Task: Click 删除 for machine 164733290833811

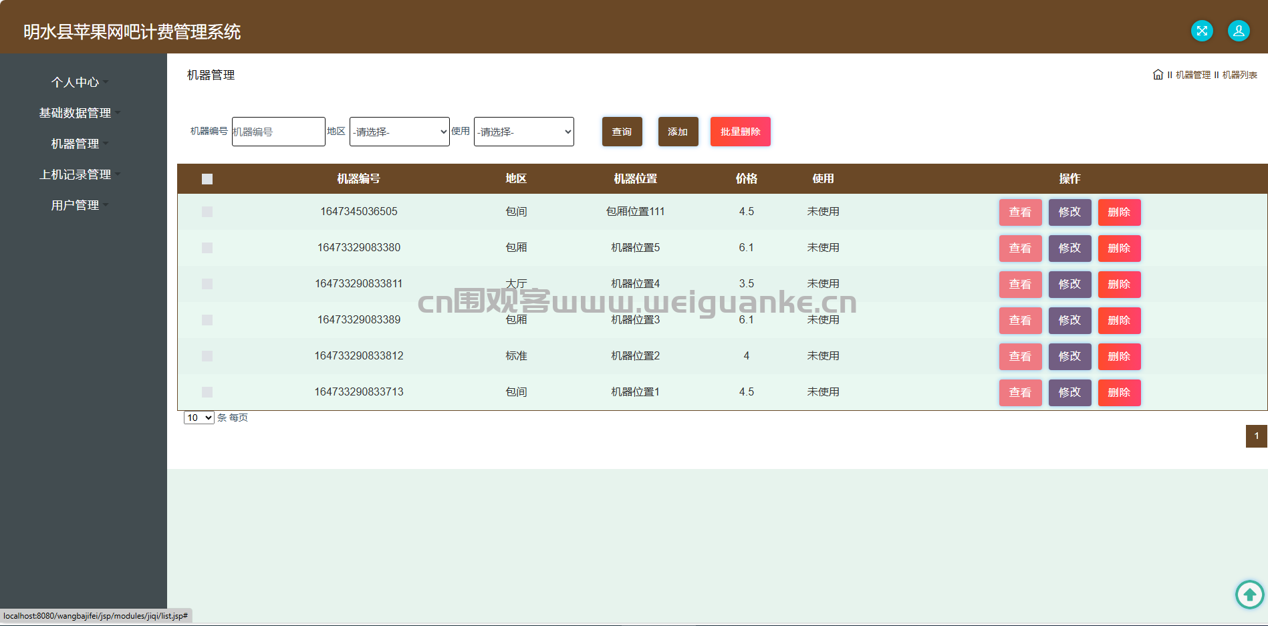Action: (1120, 285)
